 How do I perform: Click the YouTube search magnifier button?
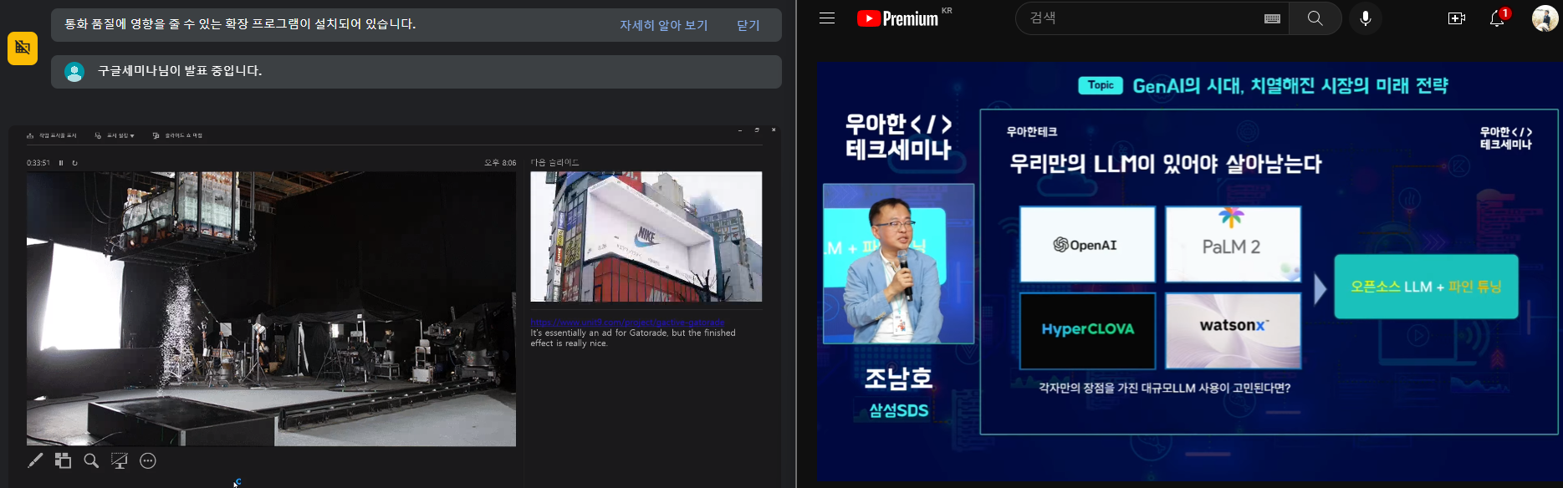[x=1315, y=18]
